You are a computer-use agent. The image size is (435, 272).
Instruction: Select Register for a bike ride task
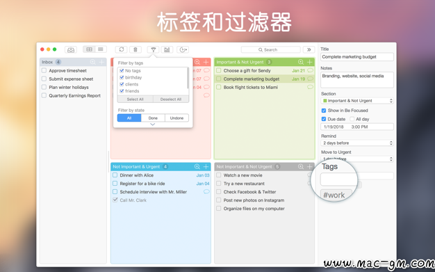tap(142, 184)
